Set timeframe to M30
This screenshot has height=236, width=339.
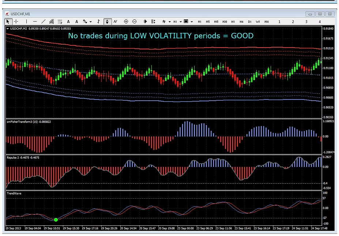click(225, 22)
